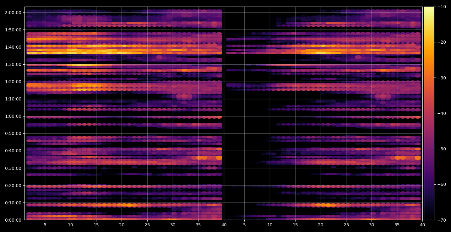Click x-axis label 30 under left spectrogram
This screenshot has height=232, width=451.
click(x=173, y=225)
